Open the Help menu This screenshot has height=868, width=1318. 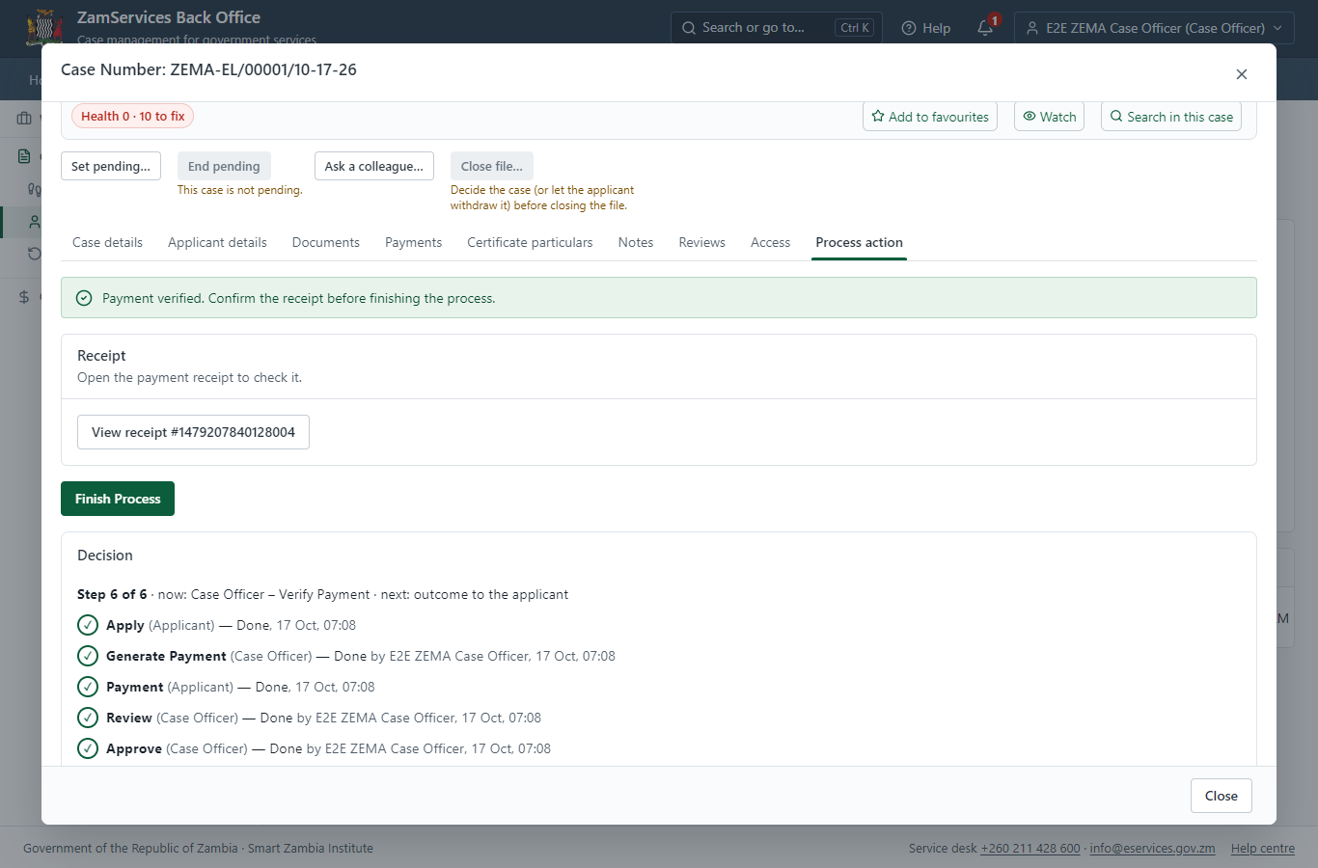926,28
